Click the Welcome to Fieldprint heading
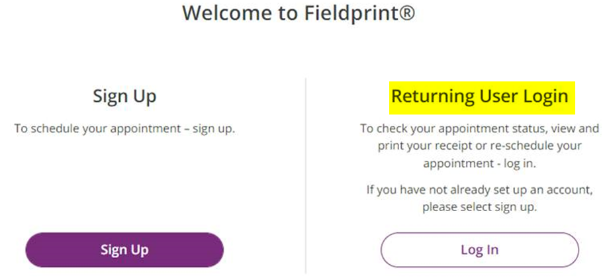This screenshot has width=607, height=278. click(x=298, y=13)
